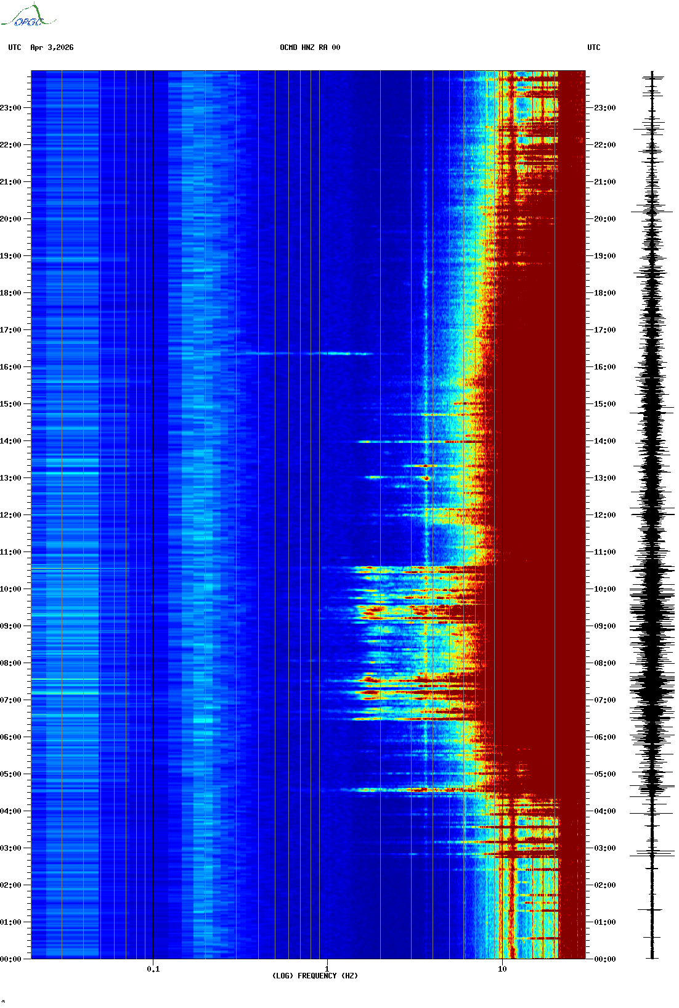Click the 03:00 label on the right time axis
Viewport: 679px width, 1008px height.
coord(604,848)
